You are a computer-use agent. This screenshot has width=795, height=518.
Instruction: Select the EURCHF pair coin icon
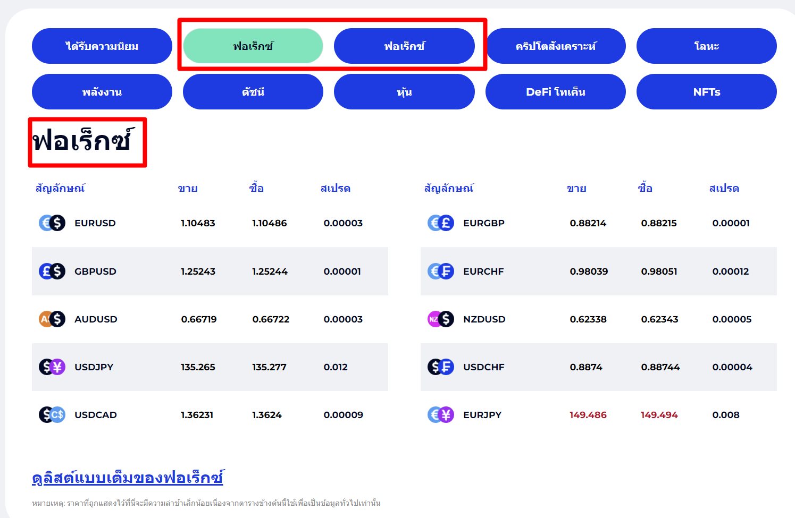click(x=440, y=271)
